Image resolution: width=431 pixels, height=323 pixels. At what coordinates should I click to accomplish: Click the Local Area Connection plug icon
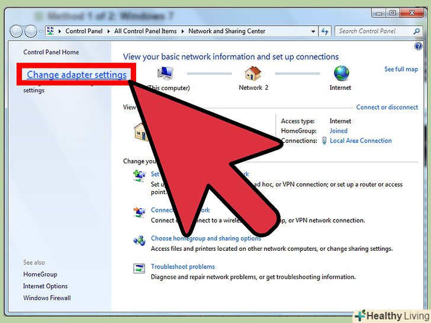coord(324,141)
